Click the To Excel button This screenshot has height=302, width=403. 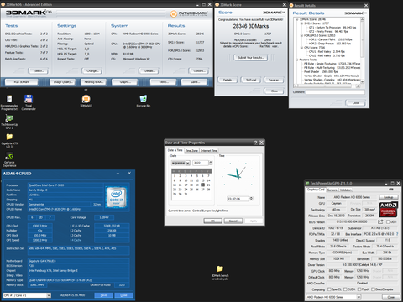coord(251,80)
